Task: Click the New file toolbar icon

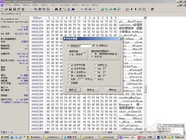Action: (2, 9)
